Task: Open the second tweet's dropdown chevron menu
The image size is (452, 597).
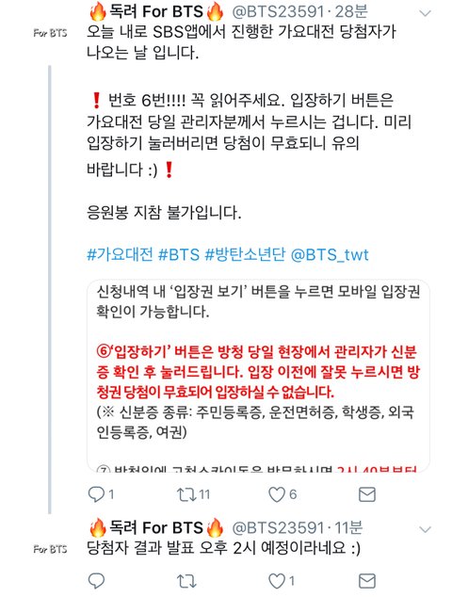Action: pyautogui.click(x=425, y=529)
